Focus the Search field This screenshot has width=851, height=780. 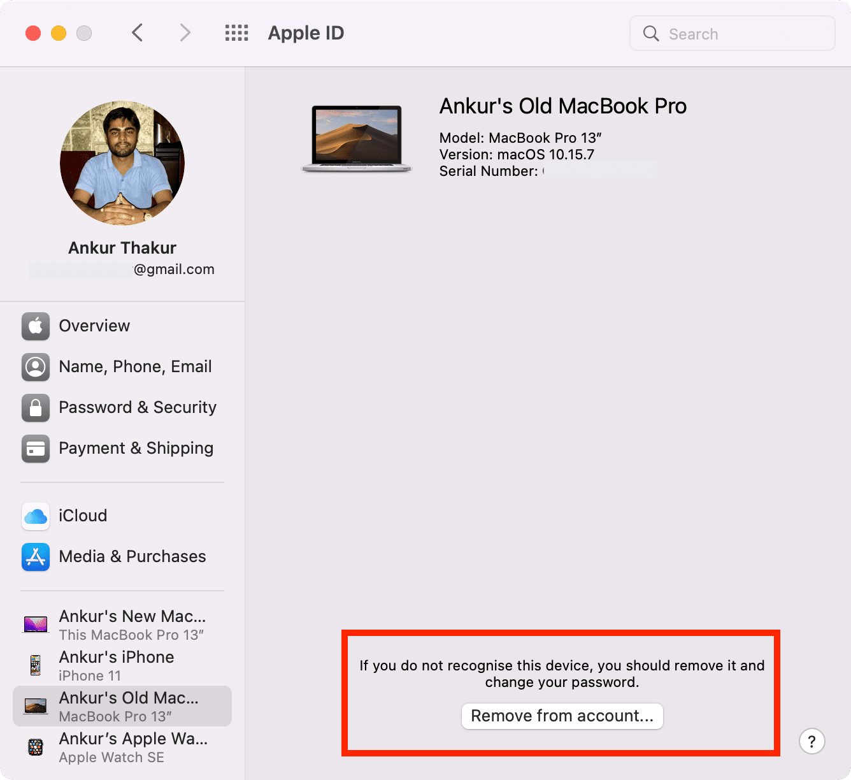(x=733, y=33)
